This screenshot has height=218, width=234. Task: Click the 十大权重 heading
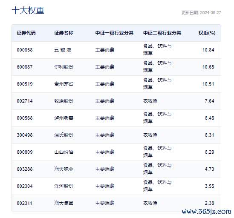point(28,11)
